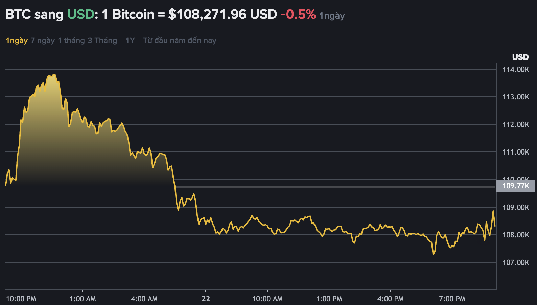Click the 114.00K price axis label
Screen dimensions: 537x305
[515, 70]
